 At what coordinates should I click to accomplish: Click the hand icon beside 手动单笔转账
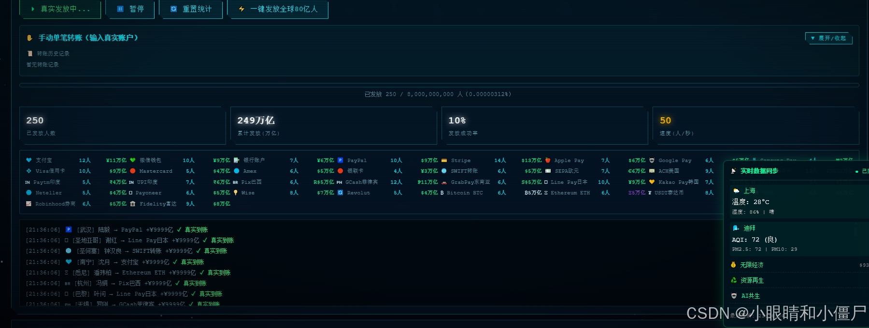(29, 38)
